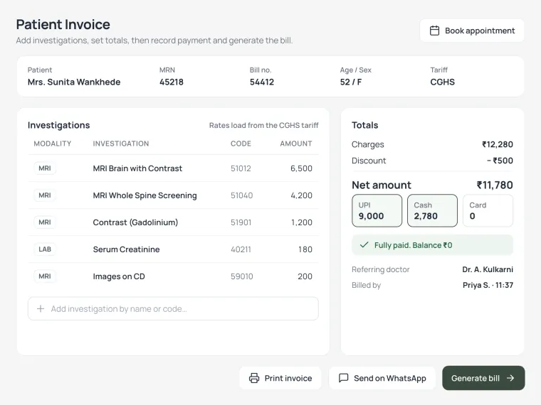Image resolution: width=541 pixels, height=405 pixels.
Task: Click the green checkmark in Fully paid banner
Action: pyautogui.click(x=364, y=245)
